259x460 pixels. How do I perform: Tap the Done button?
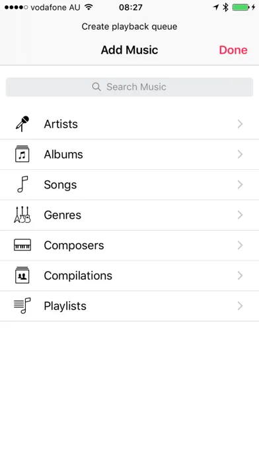point(233,50)
